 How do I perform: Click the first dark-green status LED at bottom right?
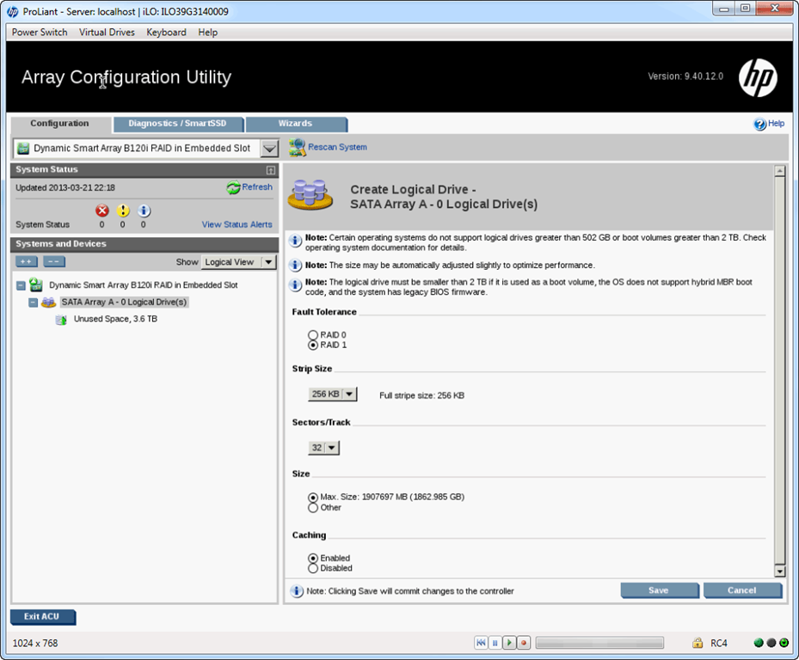[759, 643]
